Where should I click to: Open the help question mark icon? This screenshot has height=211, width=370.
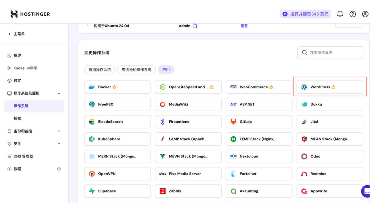pos(353,14)
